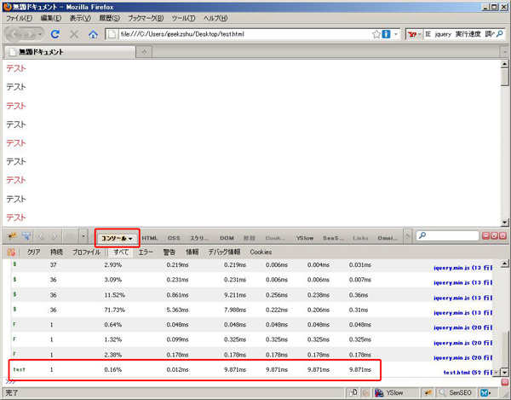511x400 pixels.
Task: Click the 71.73% cell in profile table
Action: coord(114,310)
